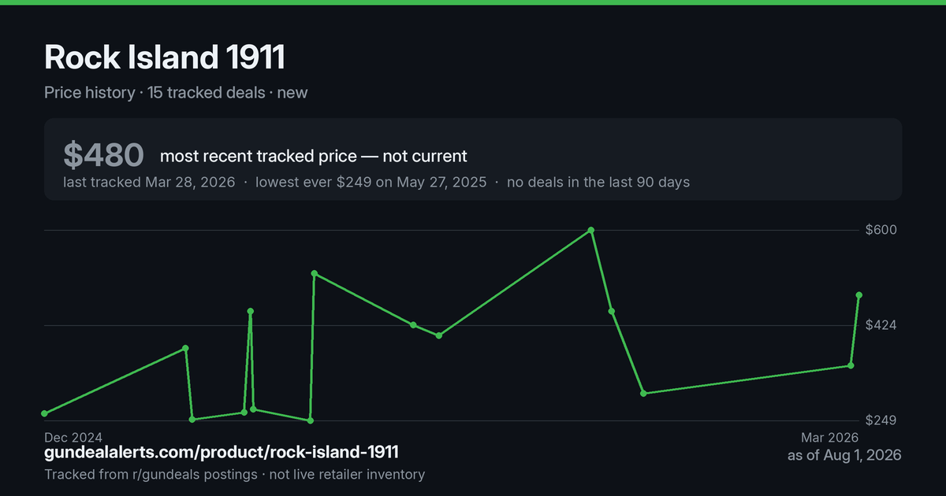This screenshot has width=946, height=496.
Task: Select the data point on the $424 gridline
Action: coord(413,325)
